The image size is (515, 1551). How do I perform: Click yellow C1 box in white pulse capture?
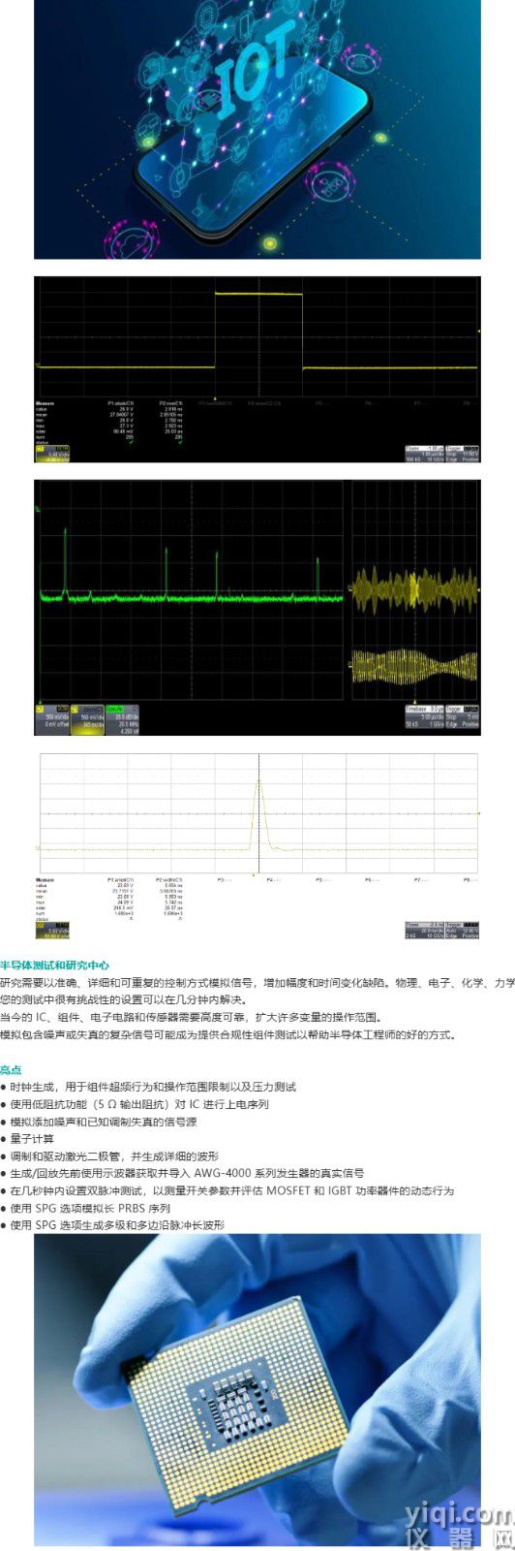tap(52, 931)
